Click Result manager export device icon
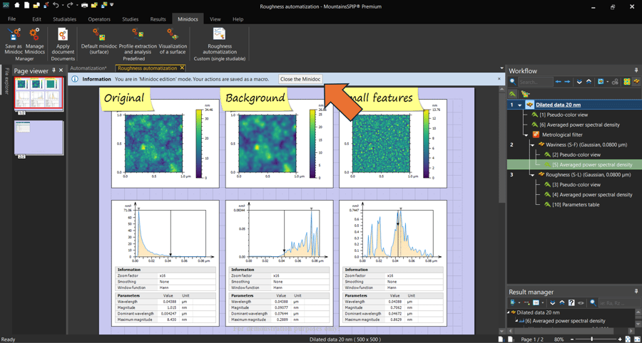This screenshot has width=642, height=343. [x=513, y=303]
